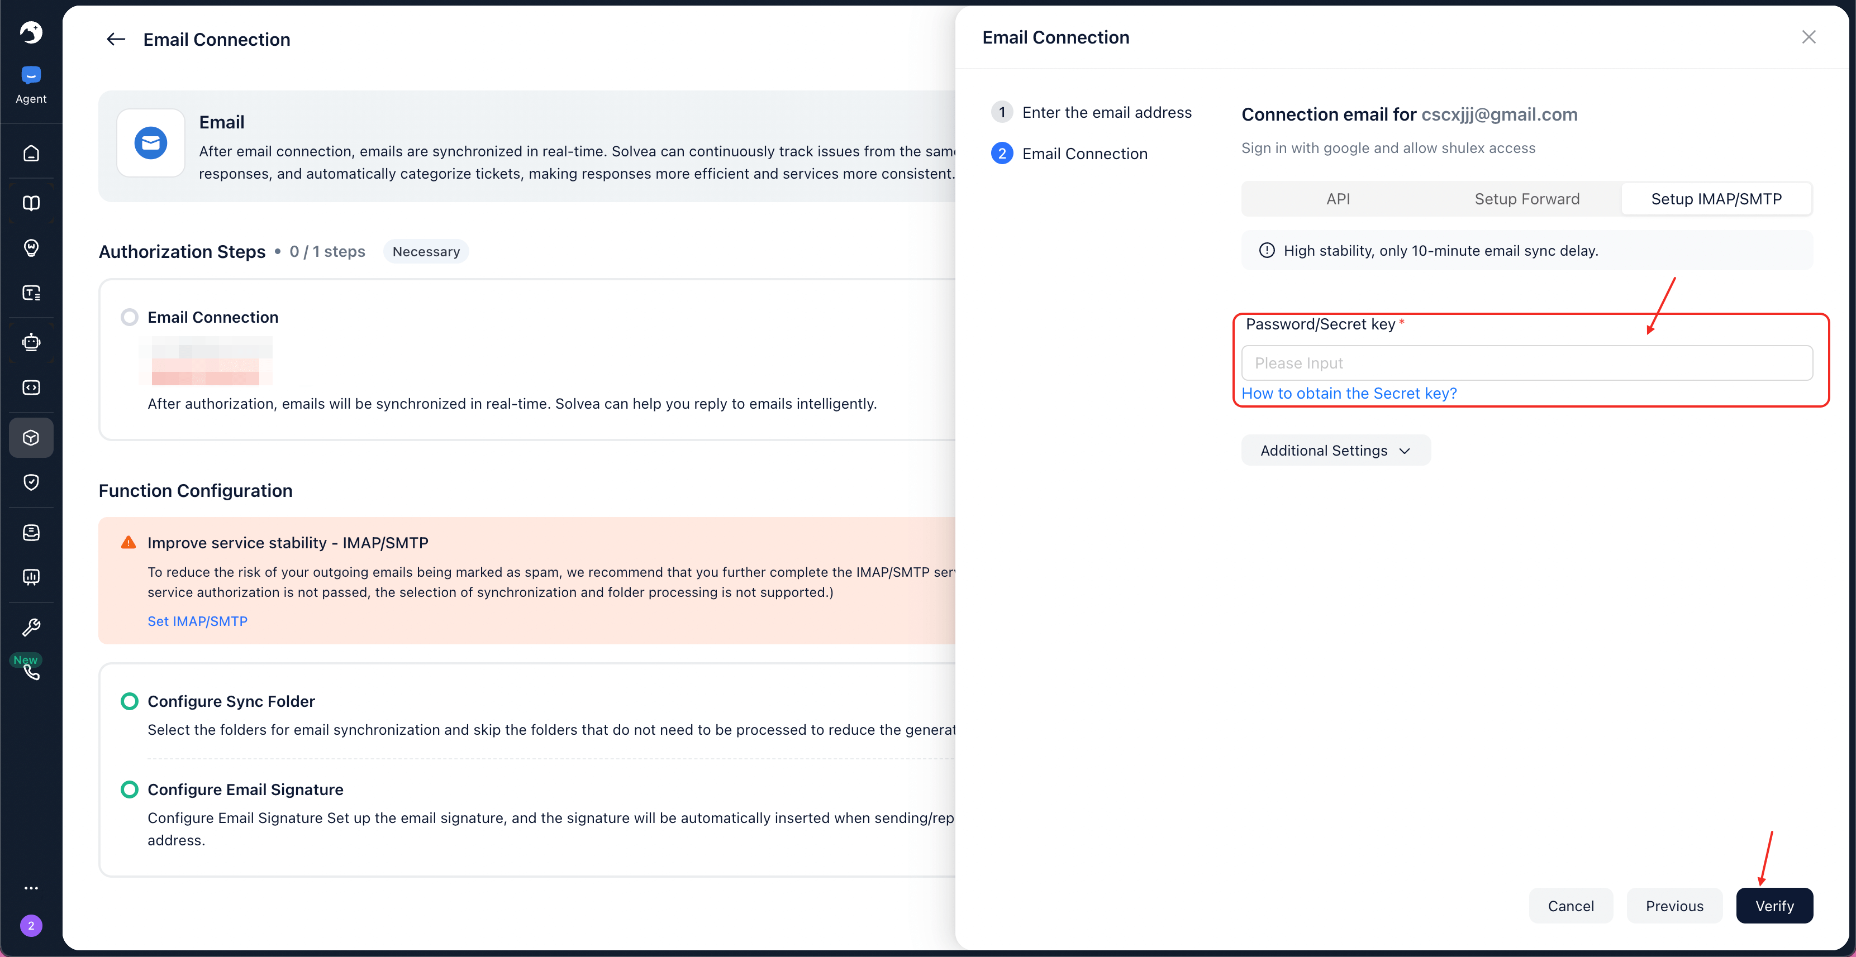Open the robot bot sidebar icon
This screenshot has width=1856, height=957.
31,342
